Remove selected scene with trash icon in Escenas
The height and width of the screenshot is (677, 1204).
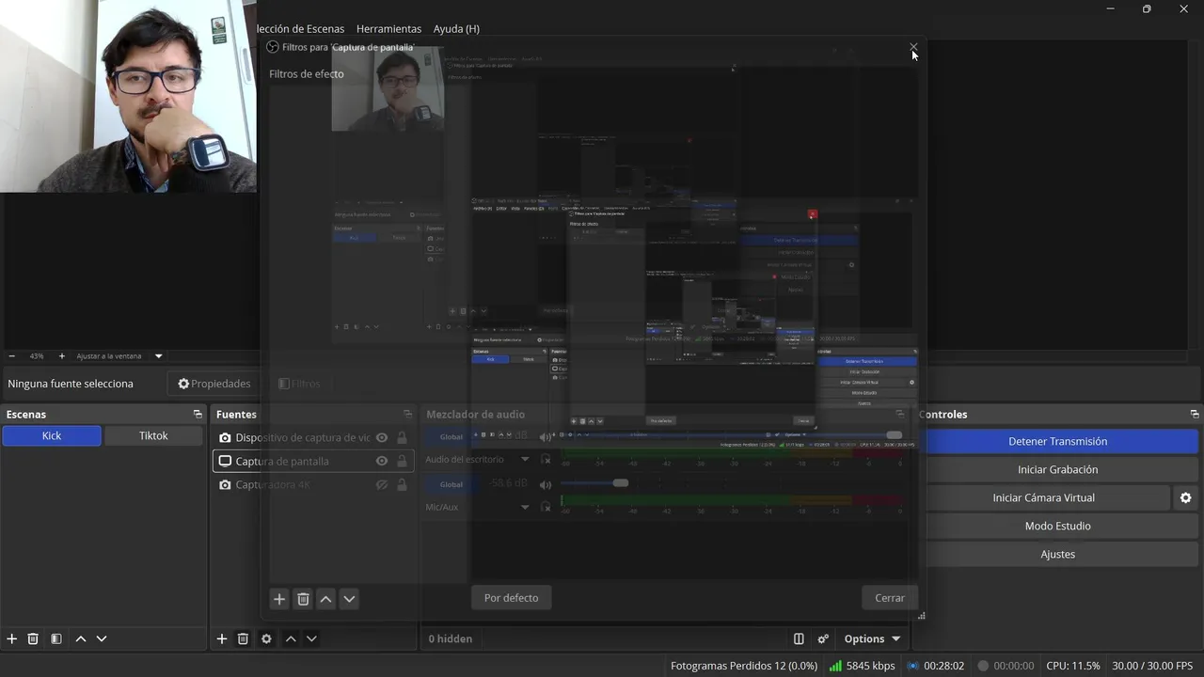point(33,638)
